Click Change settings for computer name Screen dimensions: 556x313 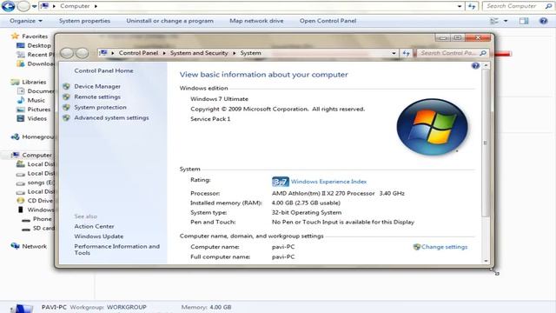[444, 247]
